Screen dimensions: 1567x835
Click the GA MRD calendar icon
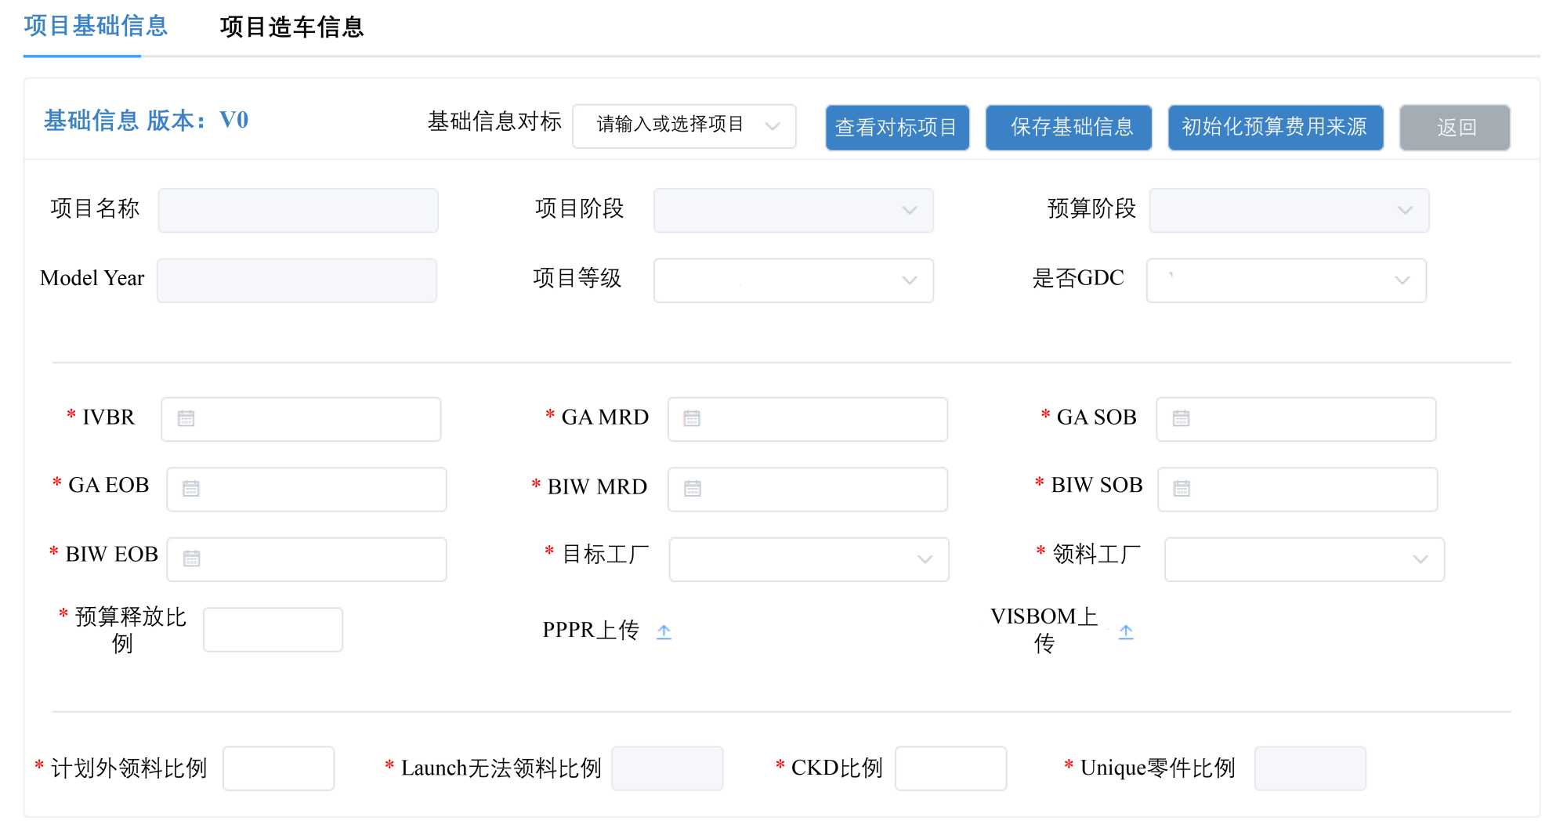click(x=692, y=418)
